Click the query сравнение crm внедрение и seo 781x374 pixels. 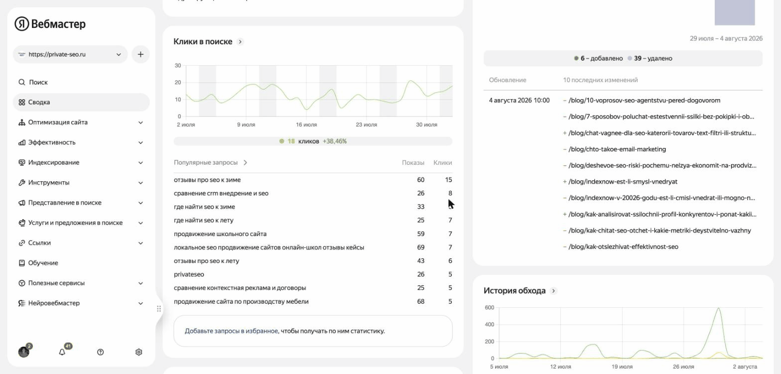[x=221, y=193]
